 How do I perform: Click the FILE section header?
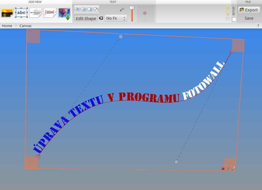point(248,2)
